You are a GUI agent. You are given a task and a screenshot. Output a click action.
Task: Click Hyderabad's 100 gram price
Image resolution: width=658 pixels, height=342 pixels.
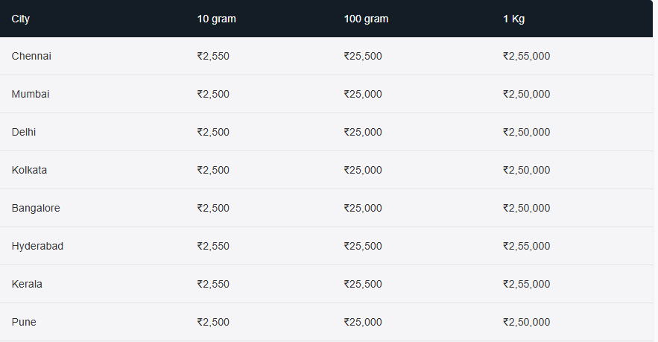[363, 246]
